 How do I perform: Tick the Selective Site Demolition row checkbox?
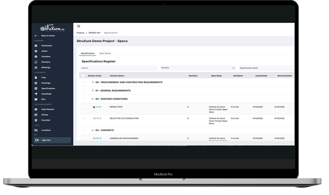[83, 118]
